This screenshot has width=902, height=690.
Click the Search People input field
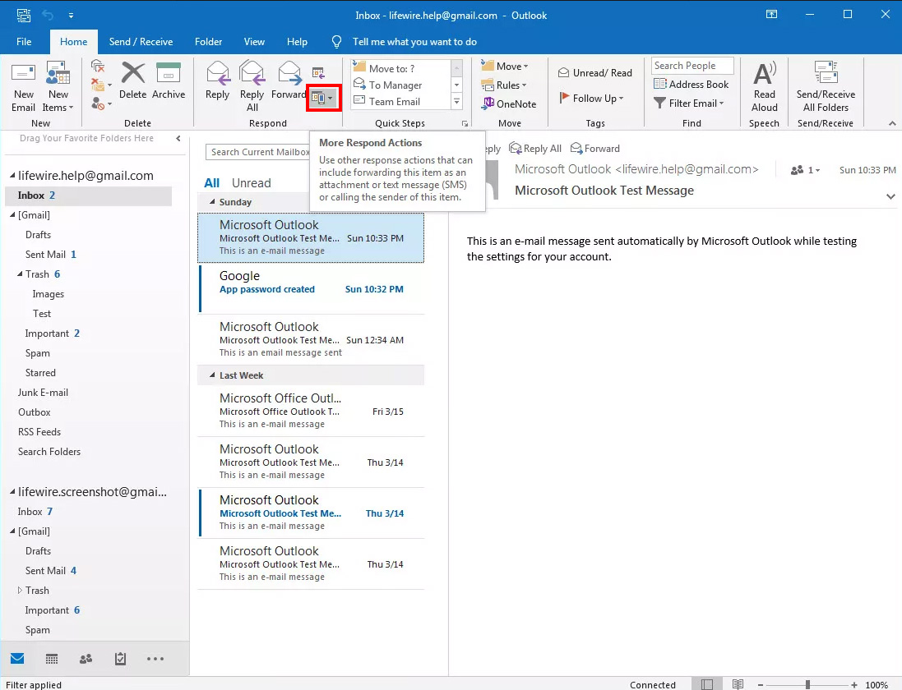tap(692, 66)
